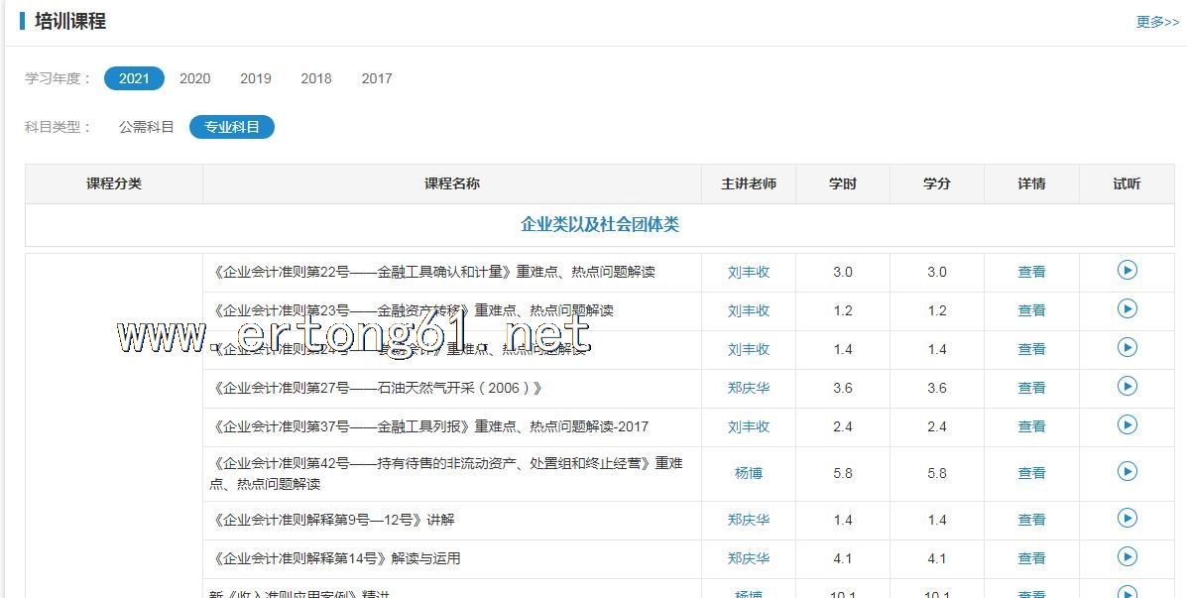Switch to the 2019 study year
Screen dimensions: 1187x598
click(255, 78)
